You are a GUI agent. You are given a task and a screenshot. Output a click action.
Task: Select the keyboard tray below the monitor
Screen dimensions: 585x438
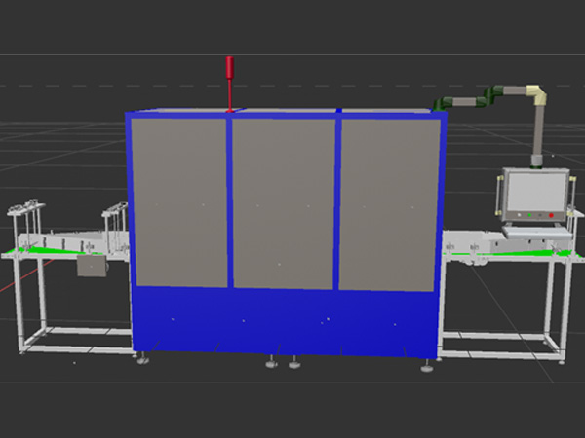coord(534,231)
